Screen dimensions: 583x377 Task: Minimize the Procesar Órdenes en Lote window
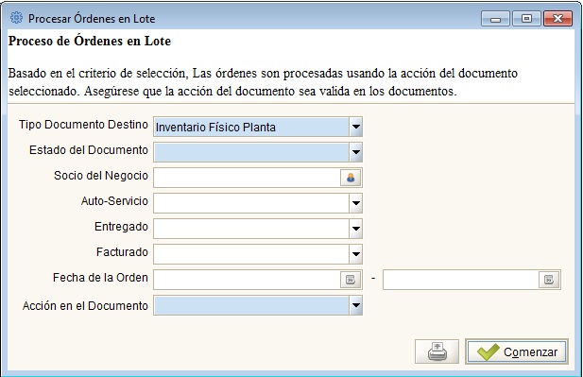pyautogui.click(x=495, y=19)
